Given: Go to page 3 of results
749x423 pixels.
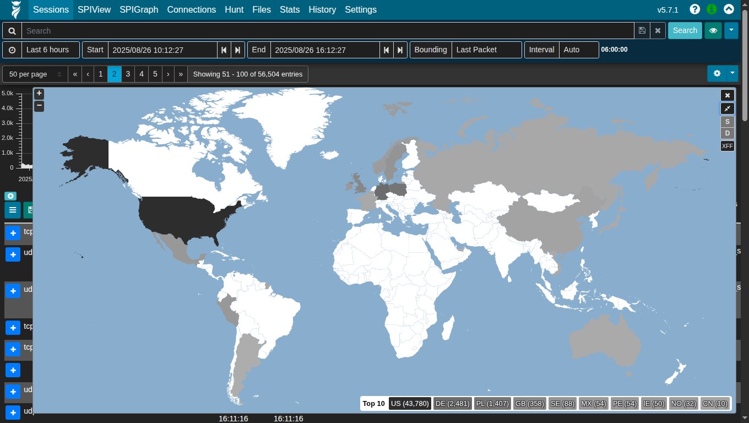Looking at the screenshot, I should coord(128,74).
